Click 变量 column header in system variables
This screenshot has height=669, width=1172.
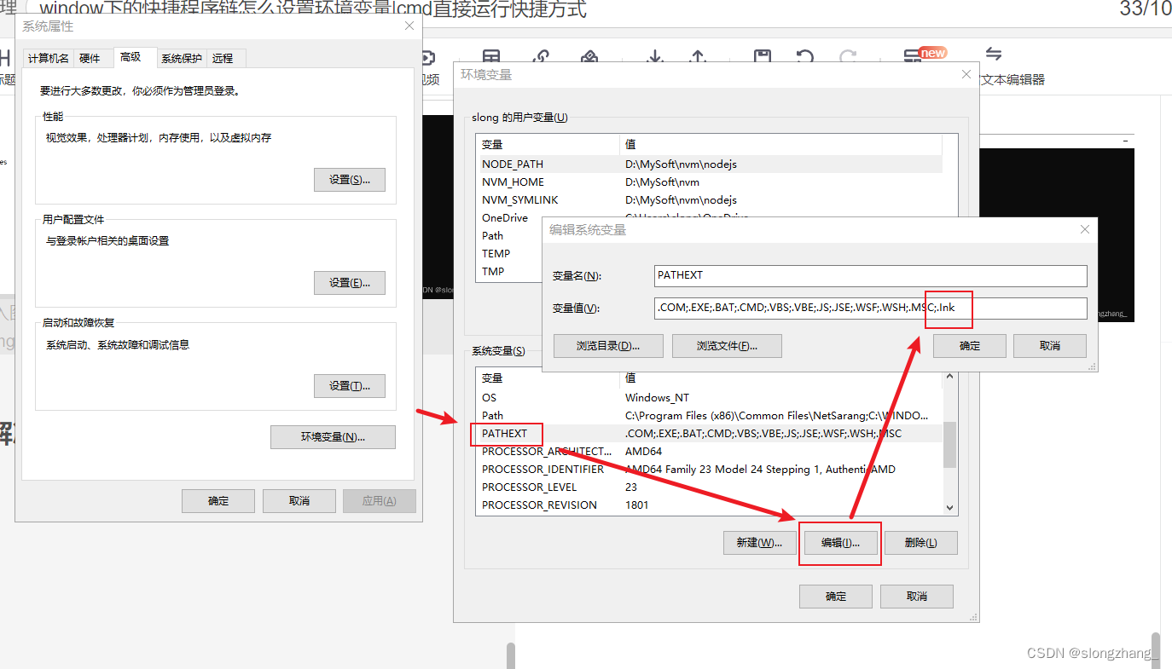(548, 378)
